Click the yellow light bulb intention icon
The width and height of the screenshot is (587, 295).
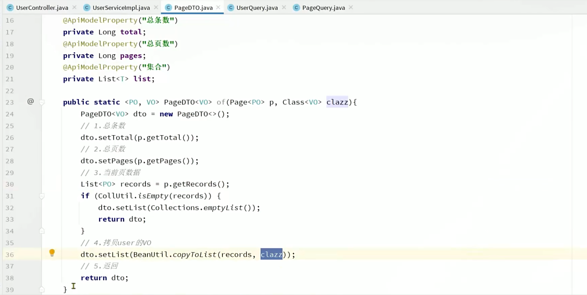point(52,253)
